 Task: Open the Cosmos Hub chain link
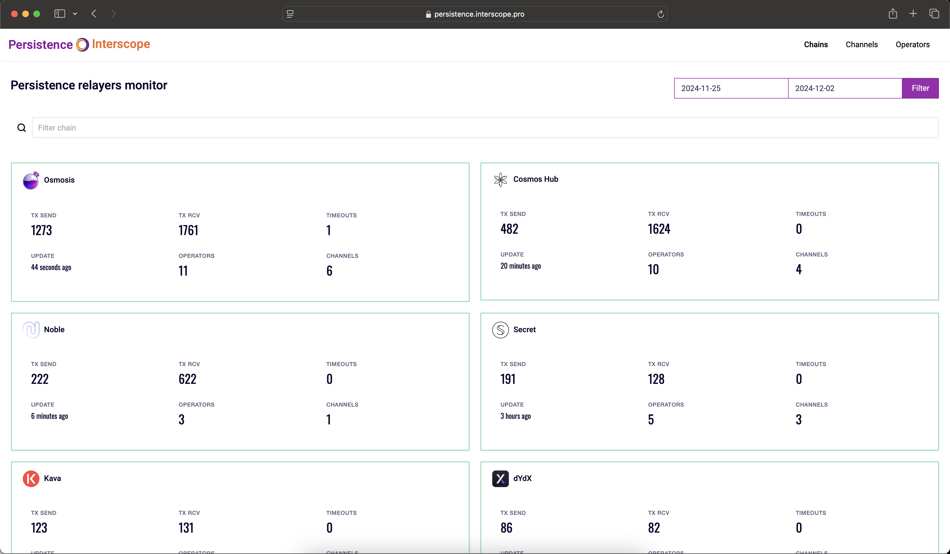click(x=535, y=179)
